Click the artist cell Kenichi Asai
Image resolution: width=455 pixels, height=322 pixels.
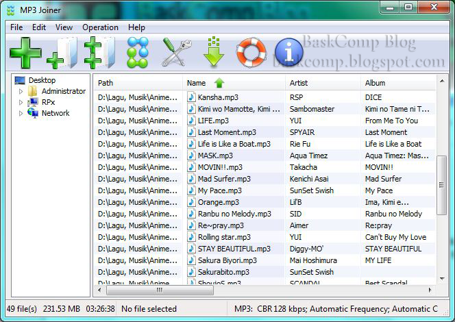click(x=309, y=179)
